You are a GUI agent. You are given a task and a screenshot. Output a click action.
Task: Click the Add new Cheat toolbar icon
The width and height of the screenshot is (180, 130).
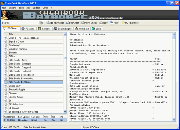[47, 23]
